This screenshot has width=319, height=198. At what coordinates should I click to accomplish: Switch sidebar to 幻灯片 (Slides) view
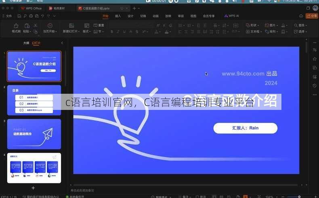(x=36, y=43)
